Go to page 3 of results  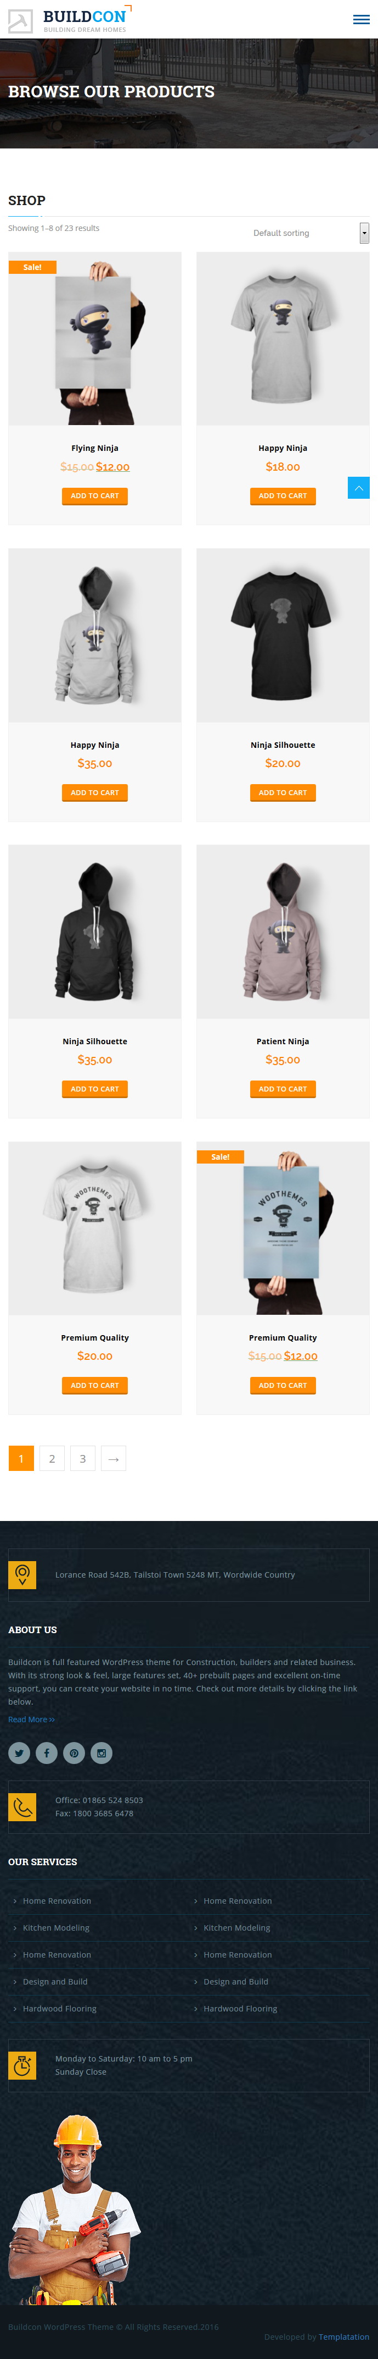pyautogui.click(x=83, y=1458)
